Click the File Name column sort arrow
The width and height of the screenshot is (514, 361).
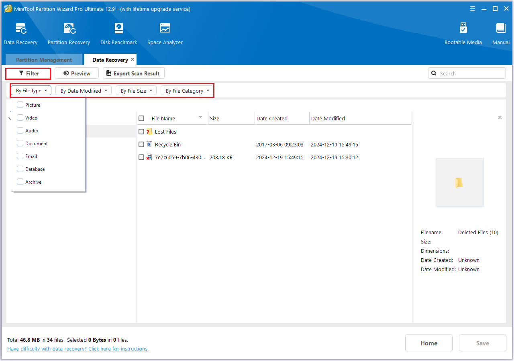click(200, 117)
